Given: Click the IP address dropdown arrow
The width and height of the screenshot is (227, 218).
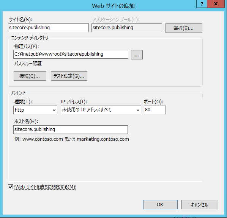Looking at the screenshot, I should click(138, 110).
